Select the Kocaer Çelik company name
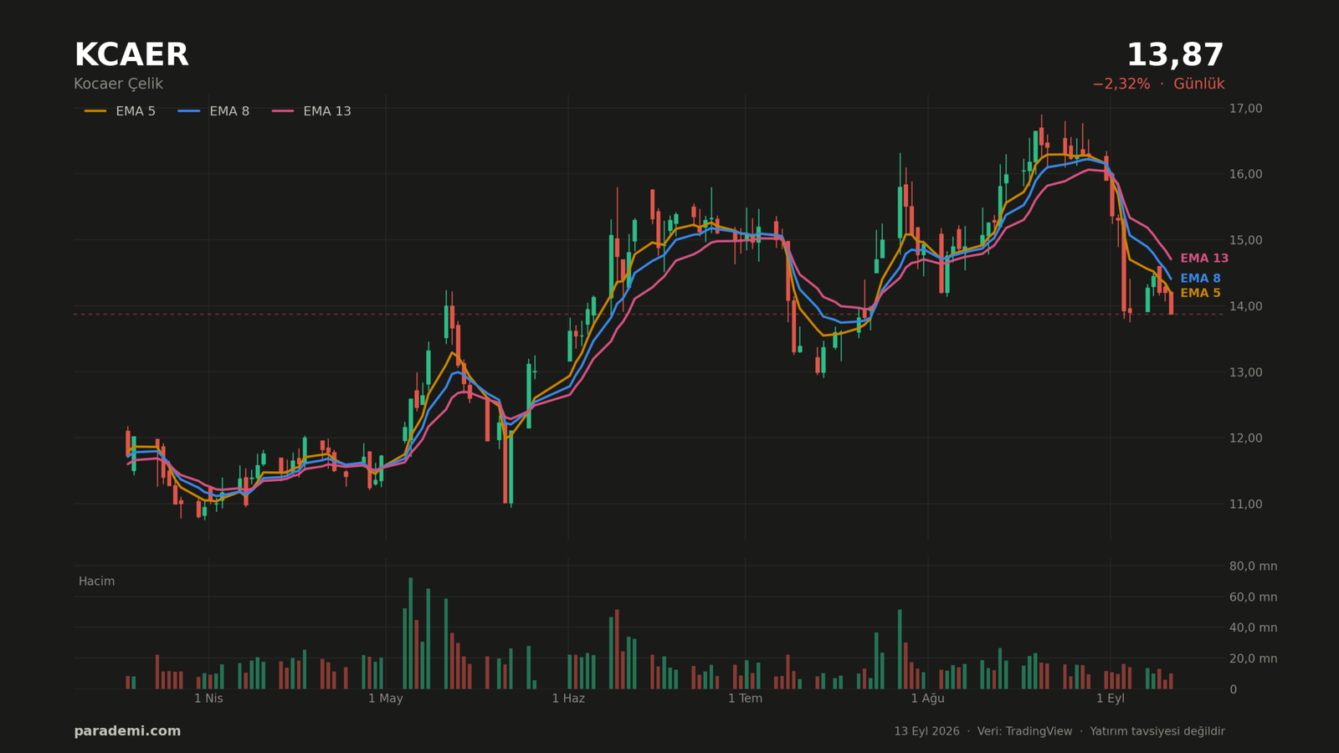 coord(118,85)
